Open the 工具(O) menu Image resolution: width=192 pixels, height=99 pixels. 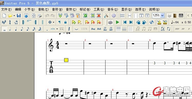pos(99,9)
